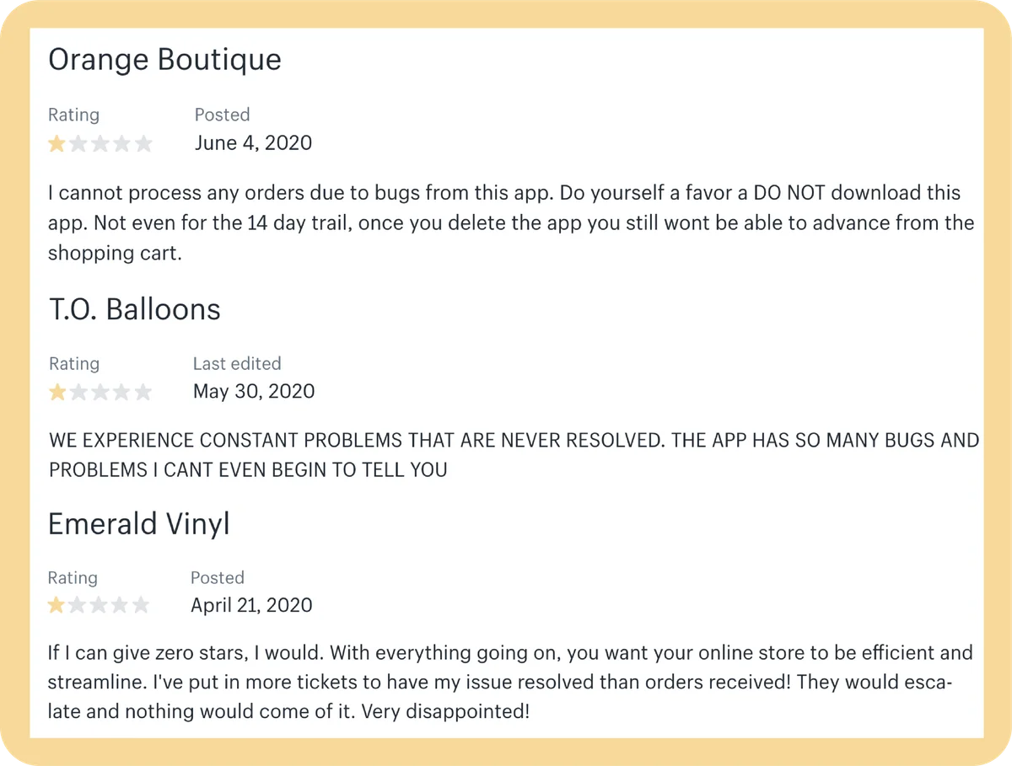Click the Orange Boutique reviewer name
The image size is (1012, 766).
coord(165,60)
